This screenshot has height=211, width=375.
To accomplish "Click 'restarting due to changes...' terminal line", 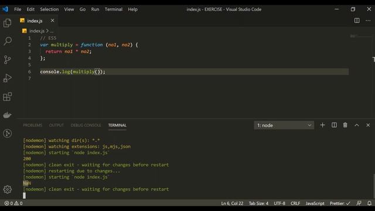I will [71, 171].
